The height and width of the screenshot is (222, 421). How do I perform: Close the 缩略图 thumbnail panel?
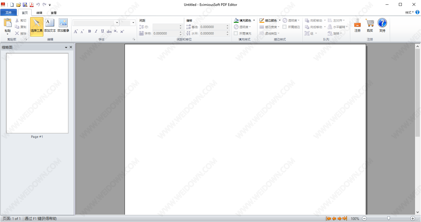[71, 47]
